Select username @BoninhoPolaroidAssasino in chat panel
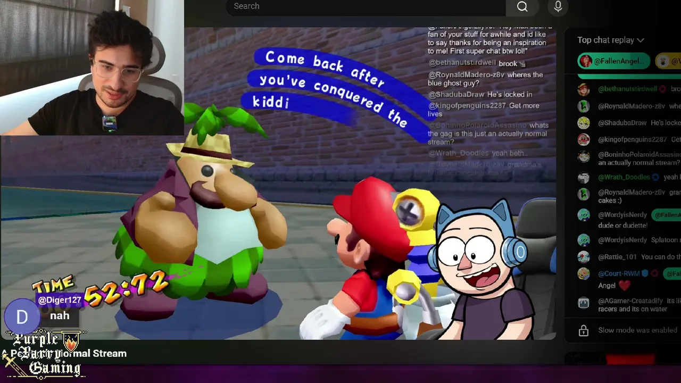Image resolution: width=681 pixels, height=383 pixels. tap(640, 154)
